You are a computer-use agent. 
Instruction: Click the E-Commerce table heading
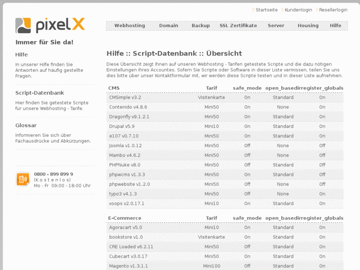click(x=125, y=218)
